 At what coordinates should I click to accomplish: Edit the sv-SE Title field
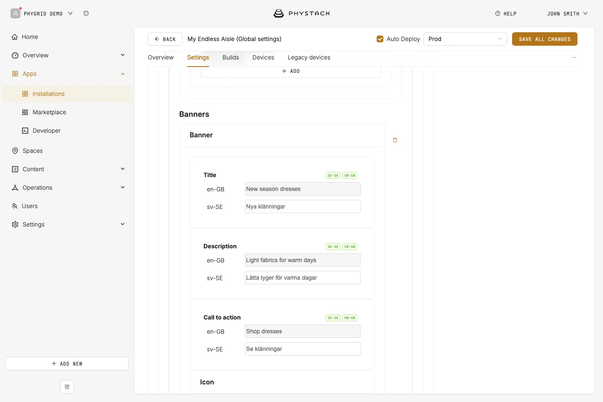(303, 206)
